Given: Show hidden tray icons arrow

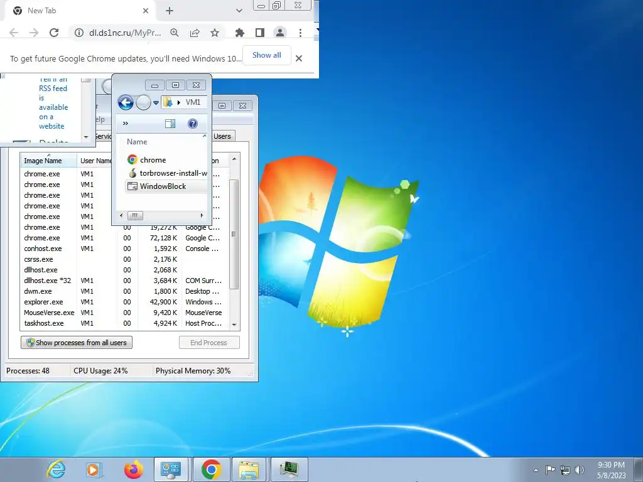Looking at the screenshot, I should tap(536, 470).
